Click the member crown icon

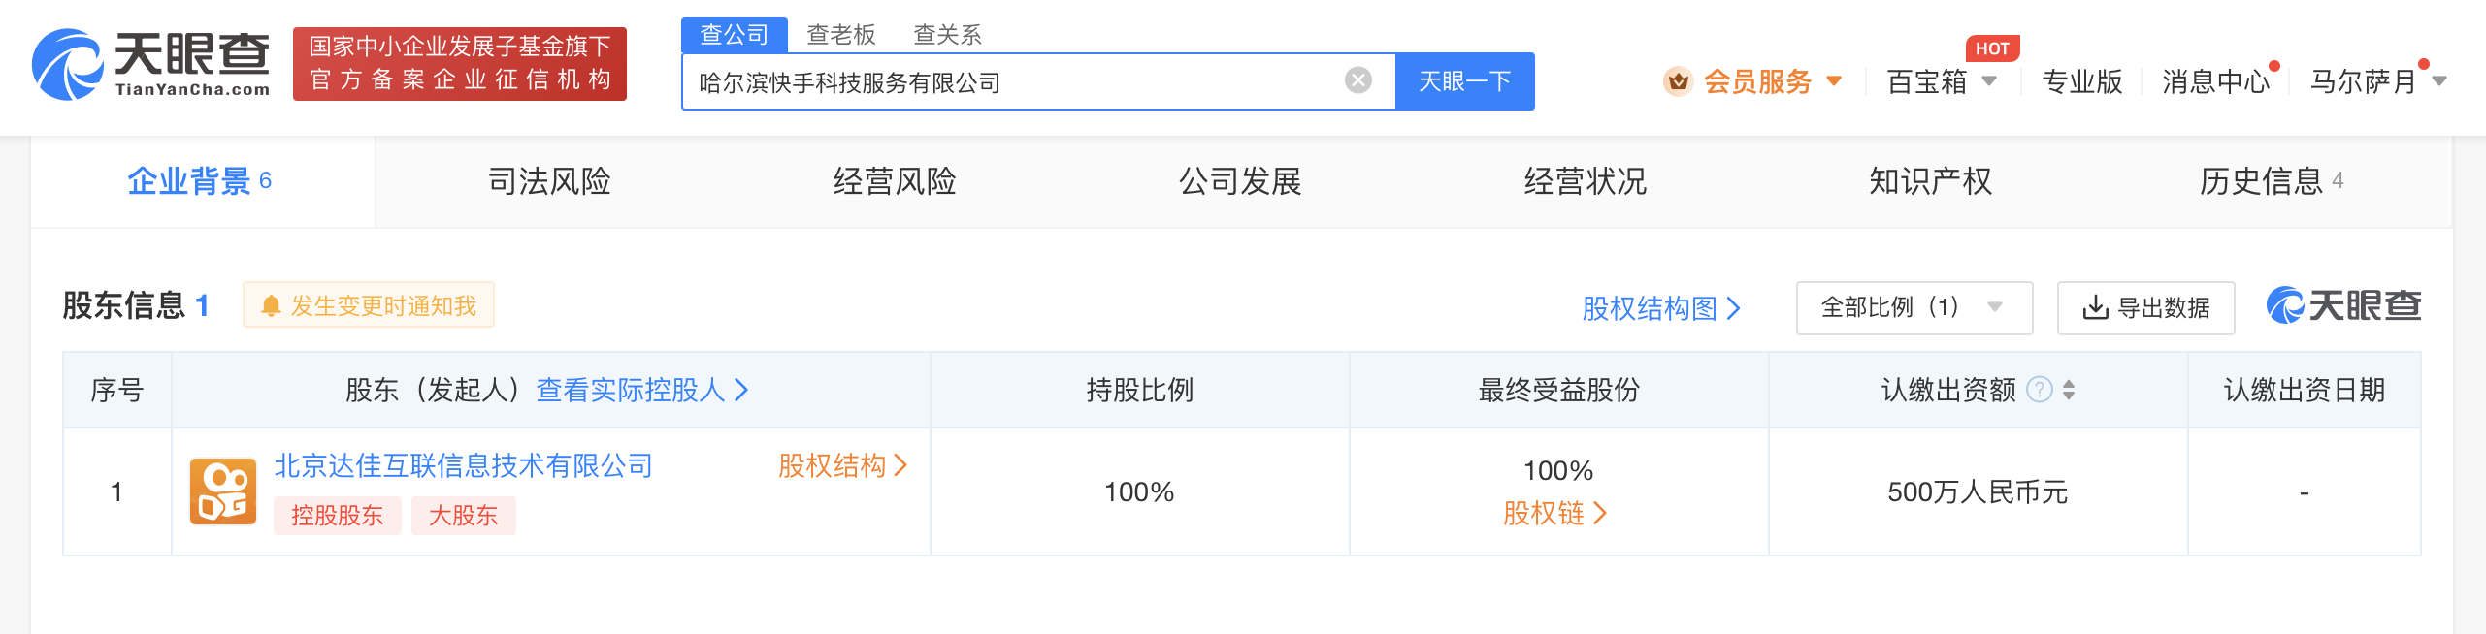point(1678,81)
